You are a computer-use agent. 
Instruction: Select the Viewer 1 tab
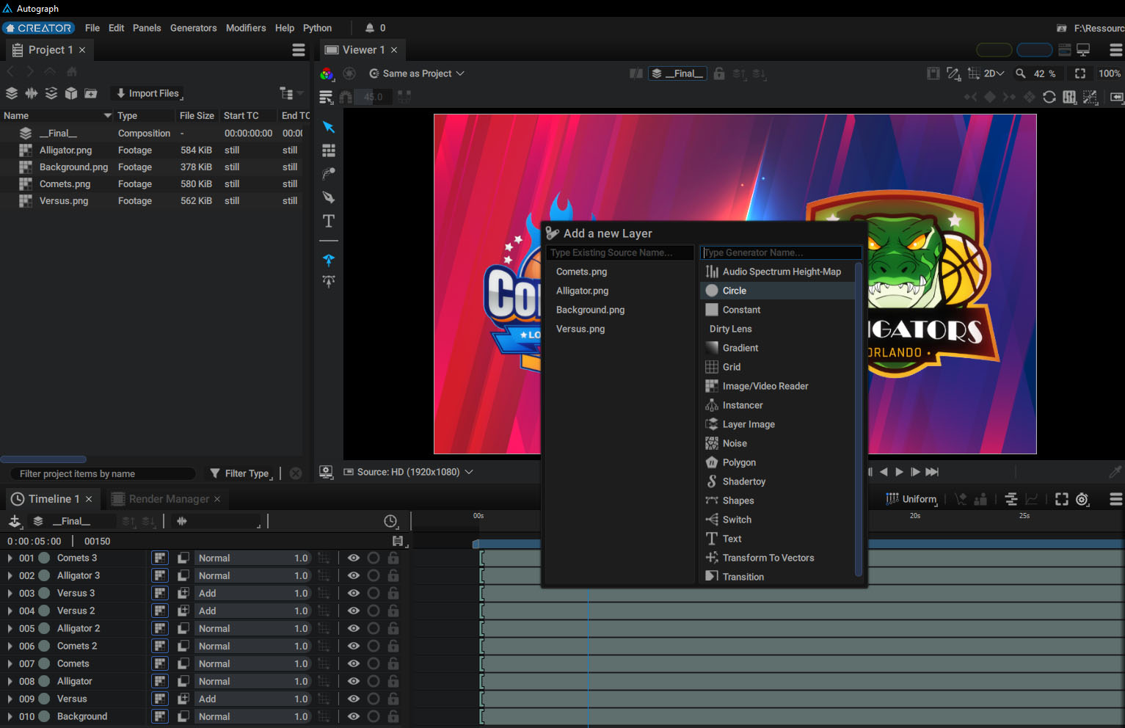tap(362, 50)
